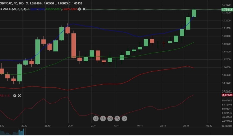
Task: Zoom in the chart using the magnifier
Action: click(117, 118)
